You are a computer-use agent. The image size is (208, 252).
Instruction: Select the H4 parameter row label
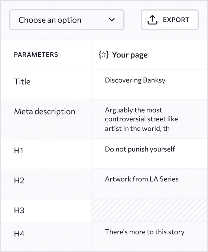tap(19, 234)
